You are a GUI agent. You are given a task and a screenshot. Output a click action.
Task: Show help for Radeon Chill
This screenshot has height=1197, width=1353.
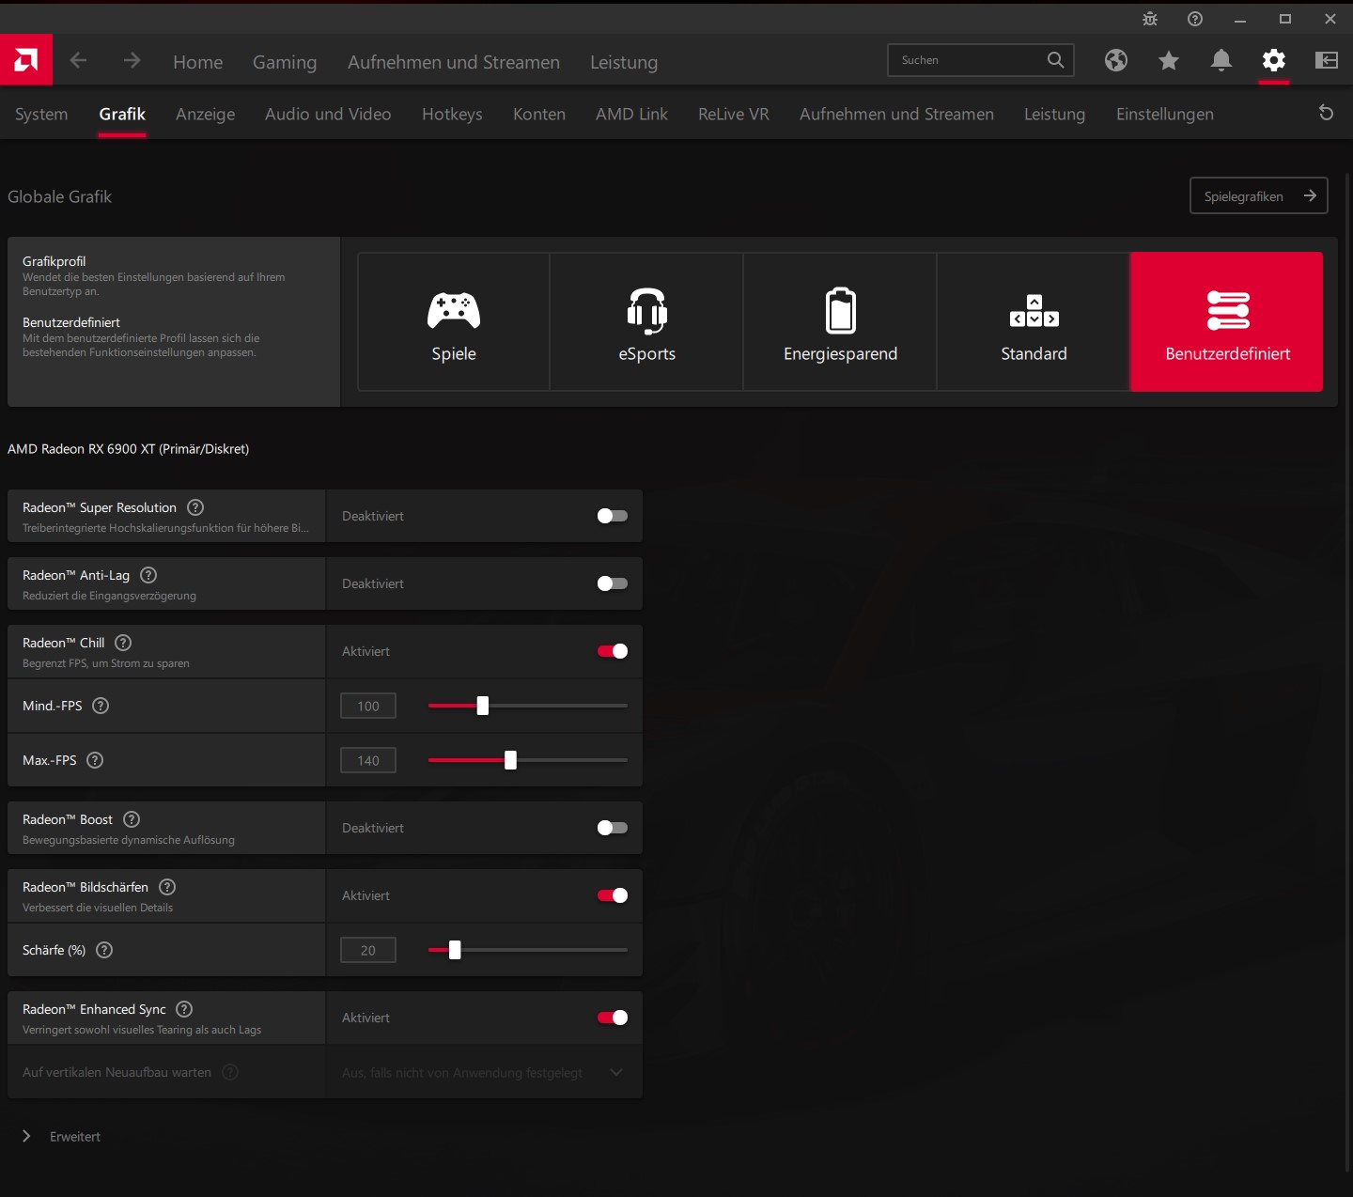123,643
